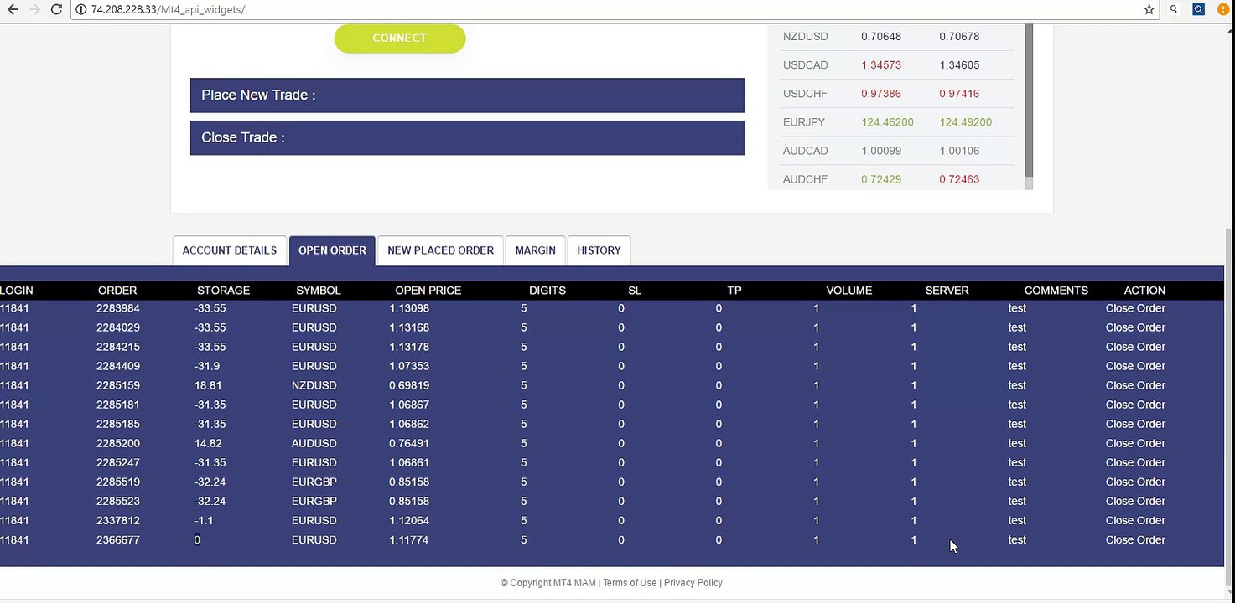Image resolution: width=1235 pixels, height=603 pixels.
Task: Expand the Place New Trade panel
Action: point(467,95)
